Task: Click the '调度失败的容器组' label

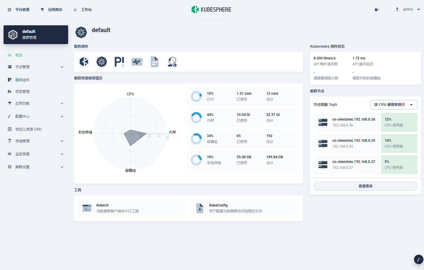Action: [x=366, y=78]
